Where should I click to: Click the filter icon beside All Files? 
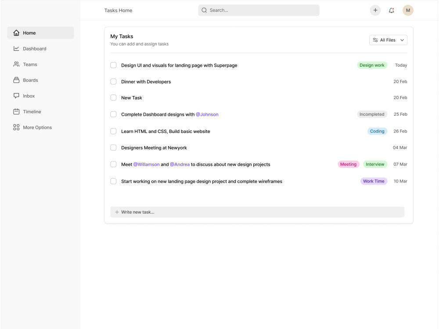pyautogui.click(x=375, y=40)
